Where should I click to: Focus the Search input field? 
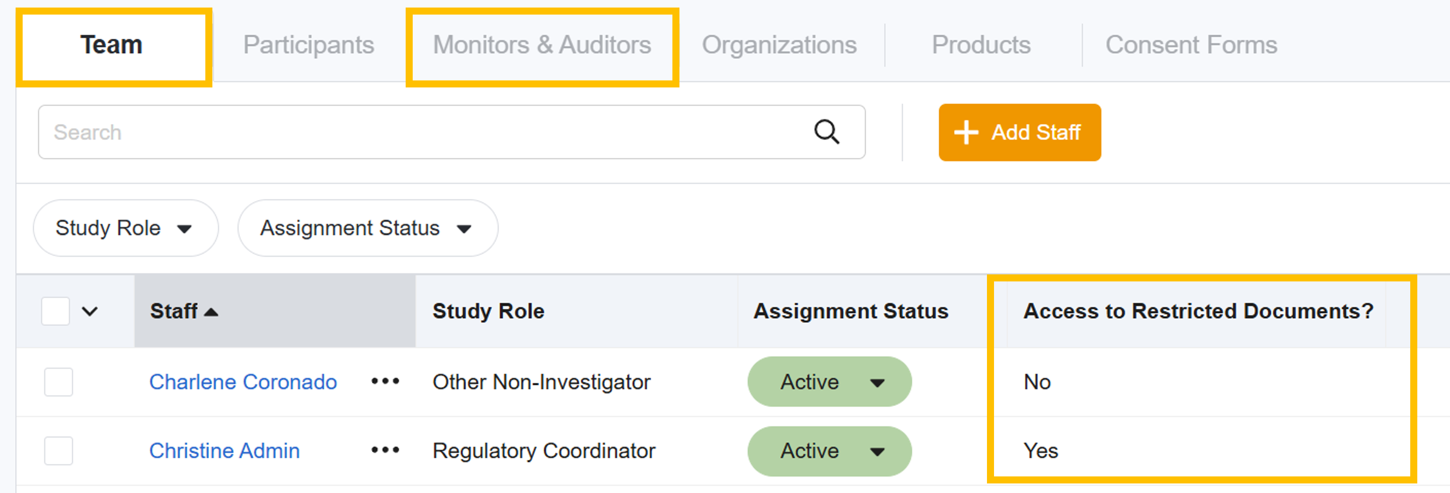422,133
